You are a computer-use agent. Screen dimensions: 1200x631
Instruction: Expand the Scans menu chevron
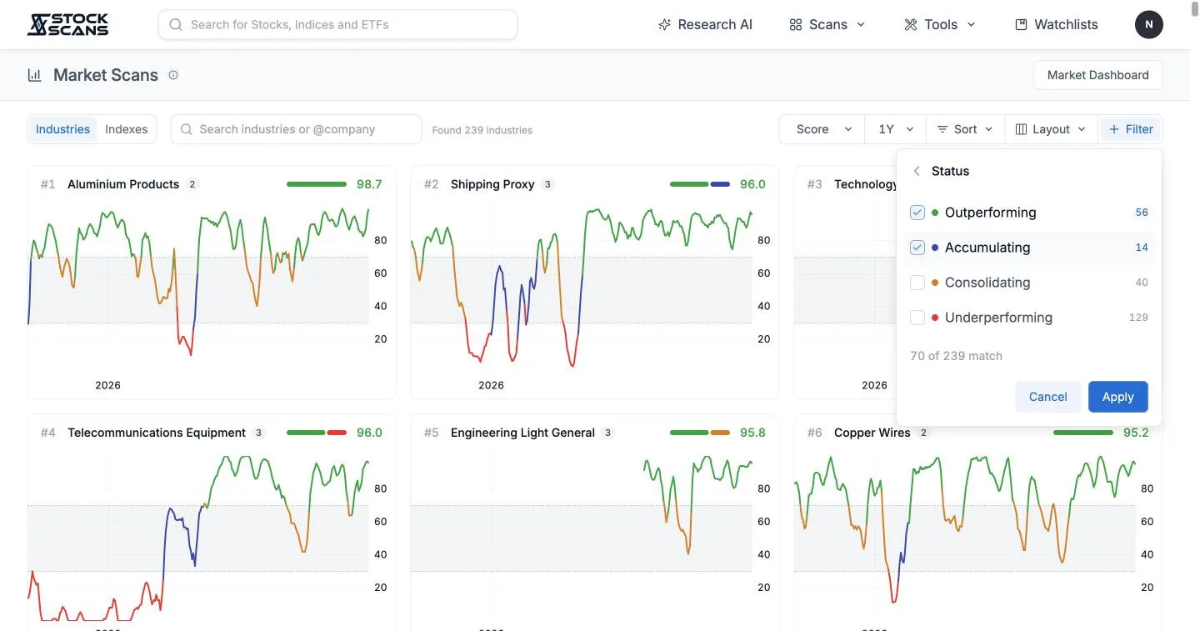pos(861,25)
